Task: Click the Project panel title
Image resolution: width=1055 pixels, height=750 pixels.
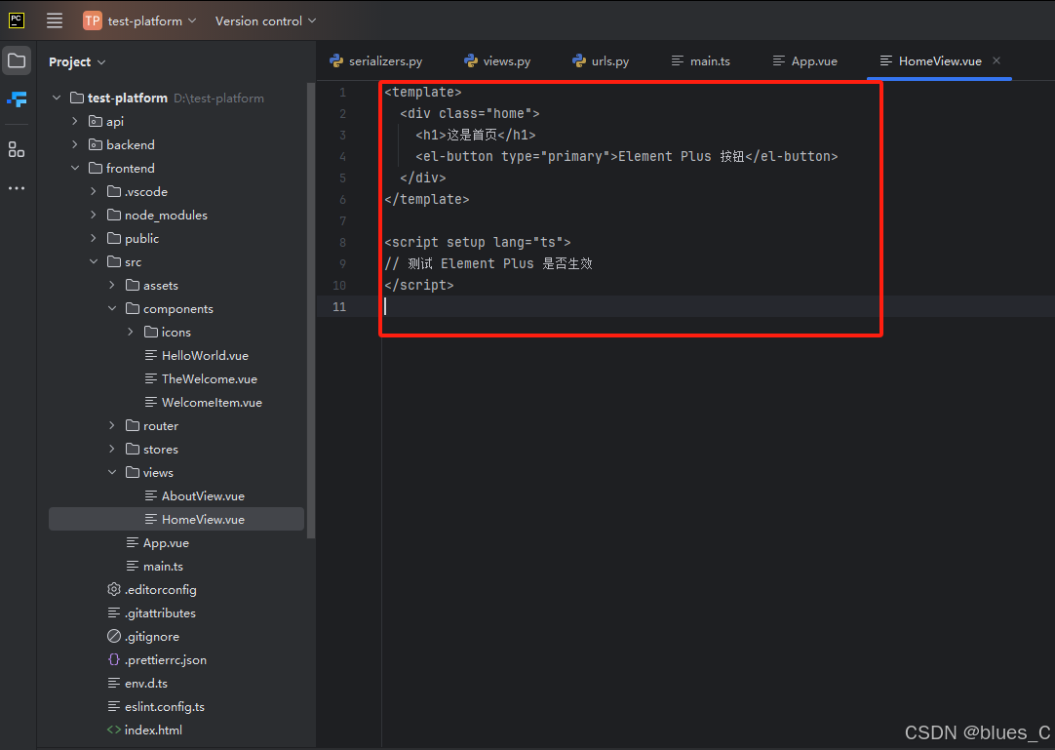Action: 70,62
